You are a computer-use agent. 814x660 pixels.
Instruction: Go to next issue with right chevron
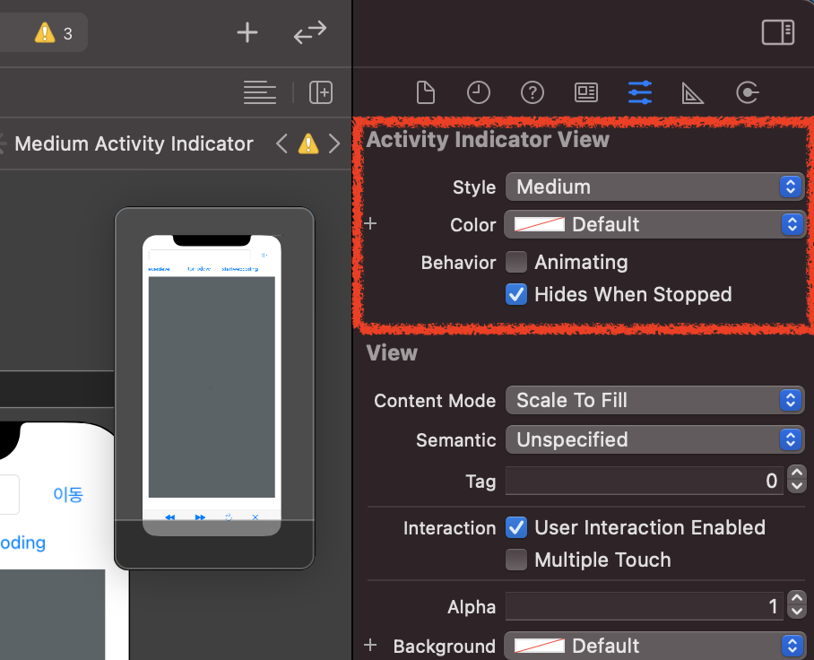coord(334,143)
